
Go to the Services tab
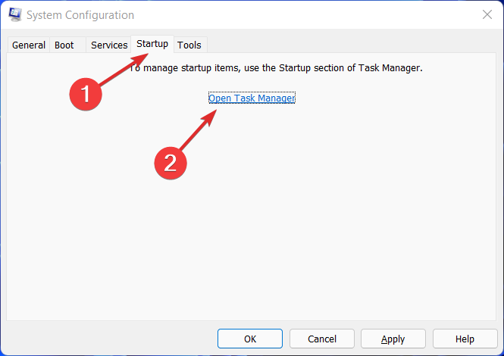109,45
